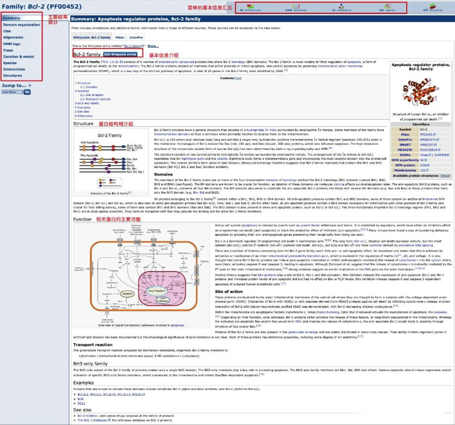The width and height of the screenshot is (455, 425).
Task: Click the architectures icon in the top bar
Action: pyautogui.click(x=250, y=6)
